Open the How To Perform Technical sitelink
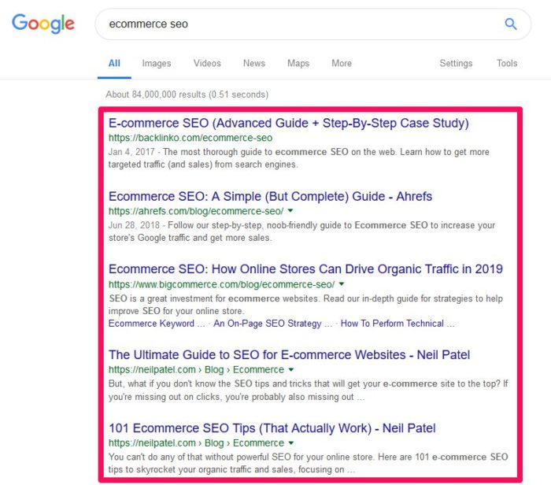 click(x=398, y=324)
